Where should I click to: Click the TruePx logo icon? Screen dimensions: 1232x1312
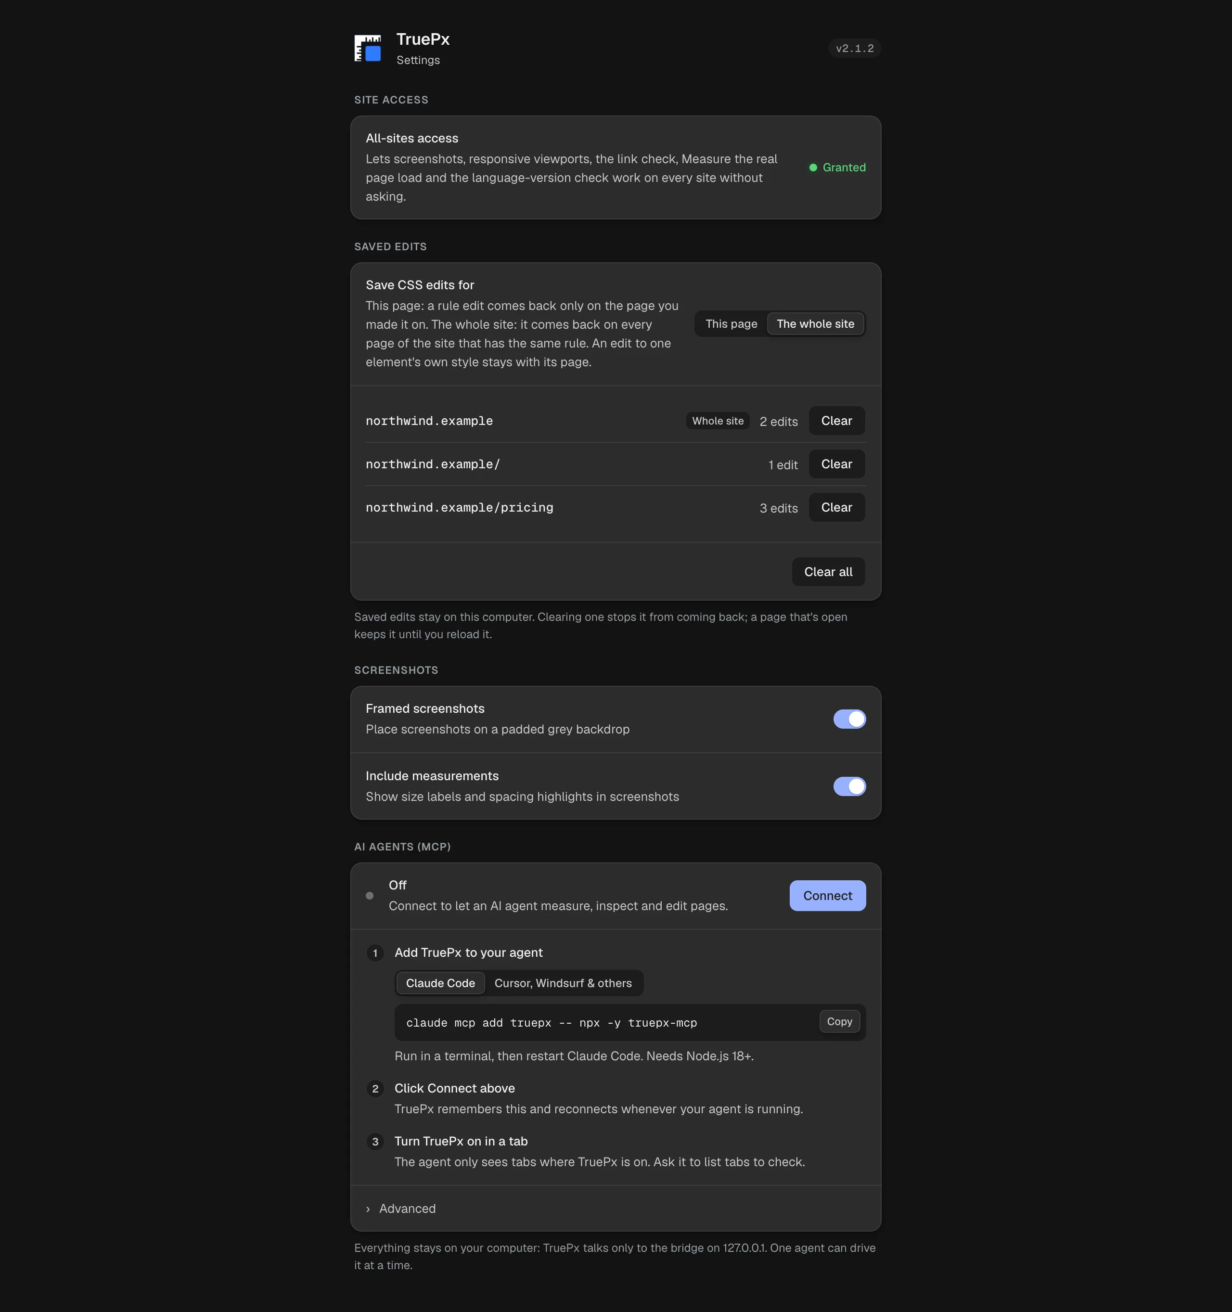pos(368,48)
